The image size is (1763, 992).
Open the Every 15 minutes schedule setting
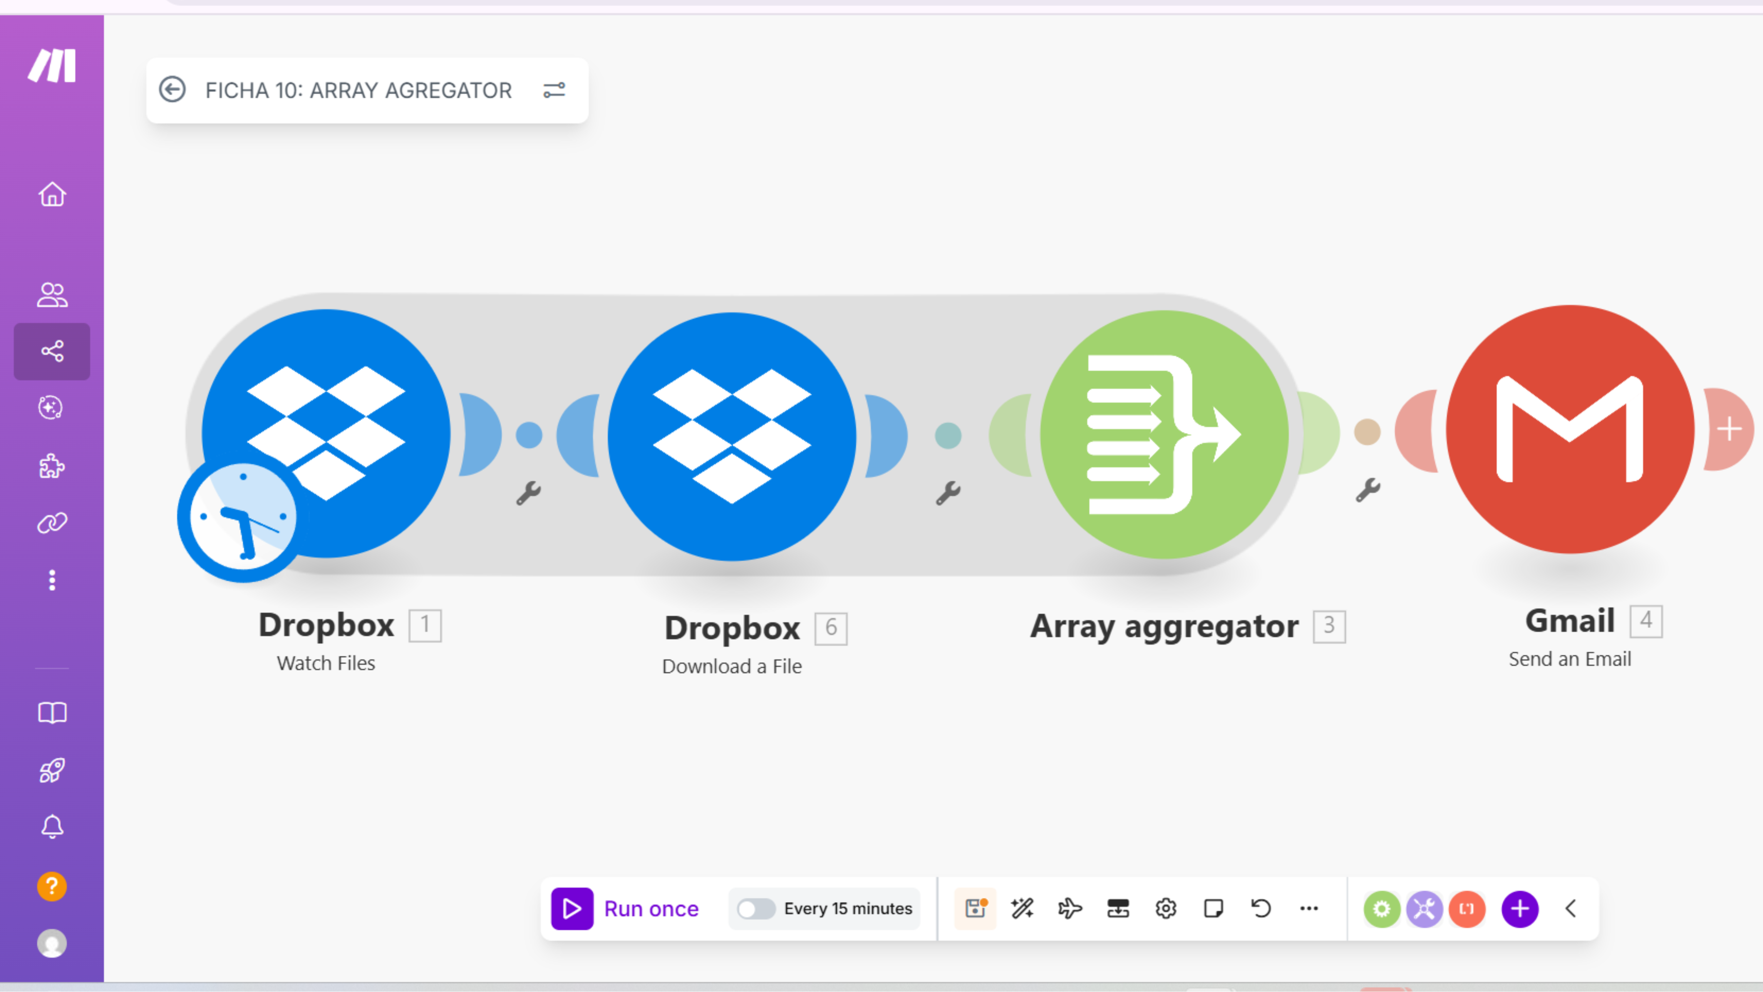(848, 909)
